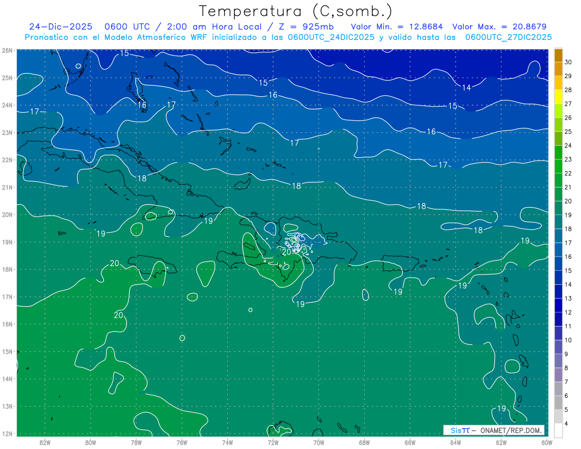Click the "2:00 am Hora Local" text
The image size is (581, 449).
(x=215, y=27)
